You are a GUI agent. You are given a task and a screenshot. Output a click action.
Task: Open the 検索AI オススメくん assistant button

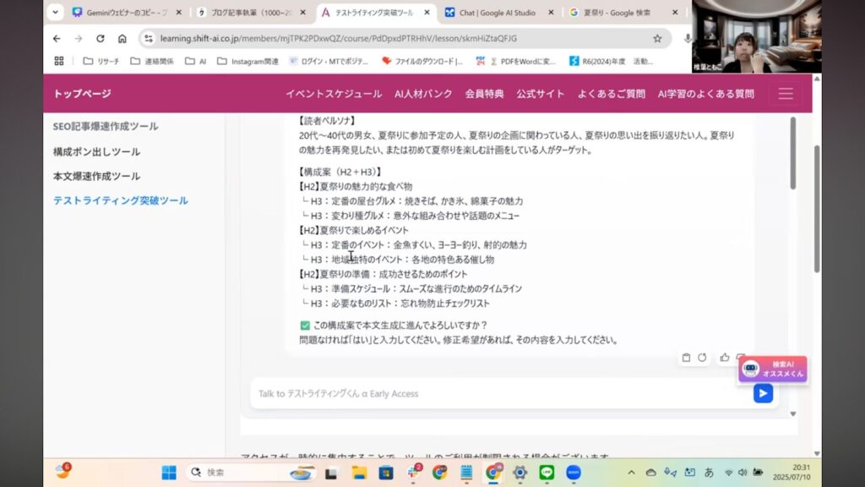point(772,369)
